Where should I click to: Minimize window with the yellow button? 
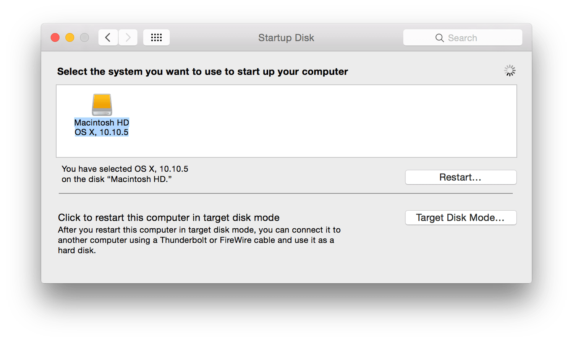70,37
